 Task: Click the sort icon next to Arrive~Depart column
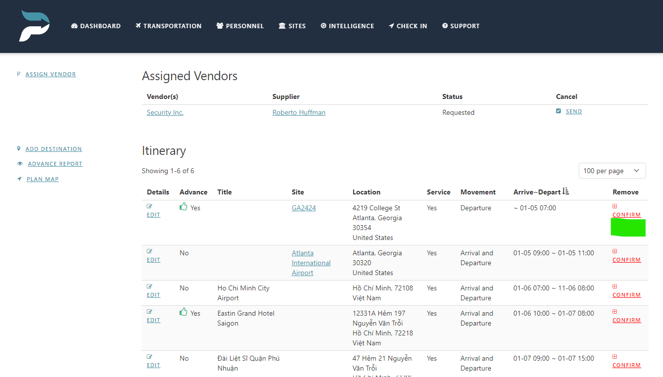pyautogui.click(x=565, y=191)
